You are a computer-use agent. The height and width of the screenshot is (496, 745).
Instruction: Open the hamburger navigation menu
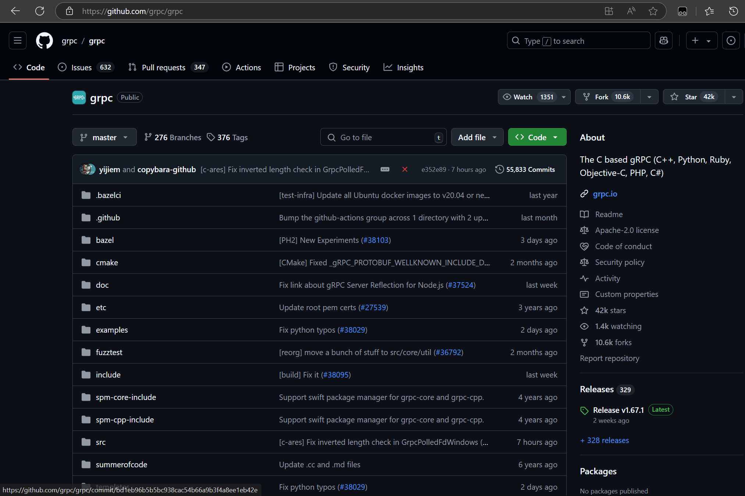[x=18, y=41]
